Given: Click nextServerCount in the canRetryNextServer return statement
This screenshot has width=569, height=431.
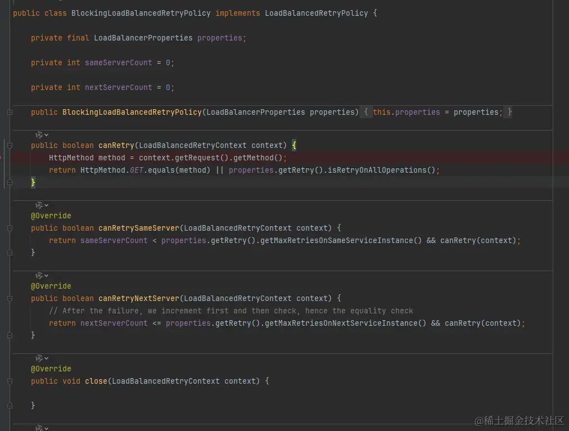Looking at the screenshot, I should pos(114,323).
